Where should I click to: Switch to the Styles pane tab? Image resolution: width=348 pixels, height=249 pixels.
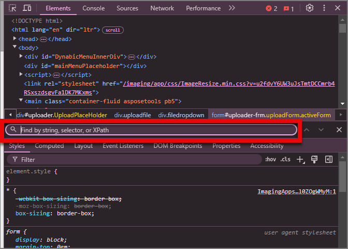17,146
